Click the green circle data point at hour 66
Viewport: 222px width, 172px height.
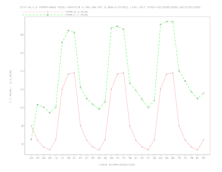(167, 22)
